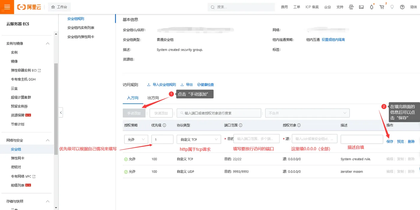Open the 不合并 merge dropdown

click(307, 113)
